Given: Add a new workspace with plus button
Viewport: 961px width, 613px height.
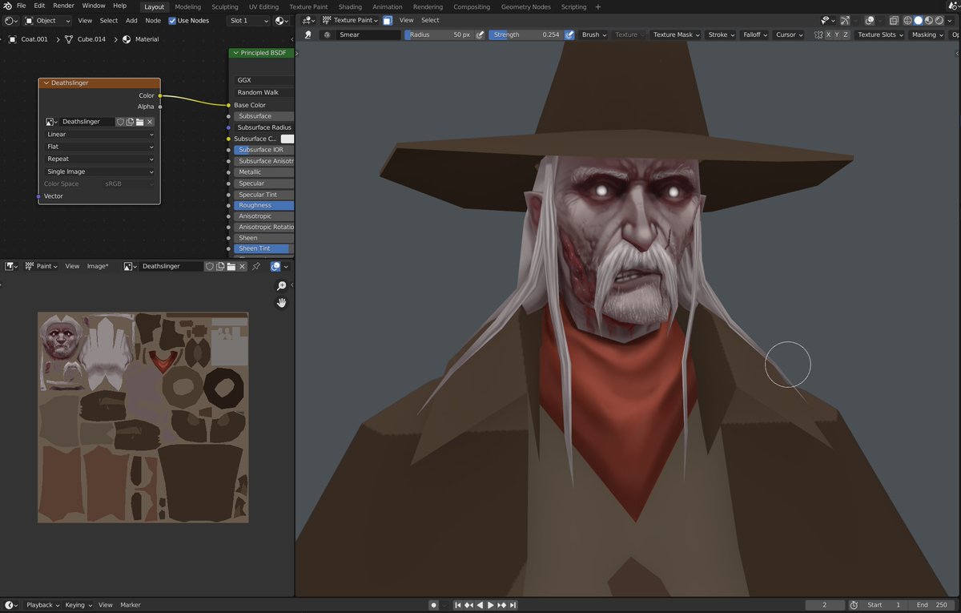Looking at the screenshot, I should click(x=597, y=6).
